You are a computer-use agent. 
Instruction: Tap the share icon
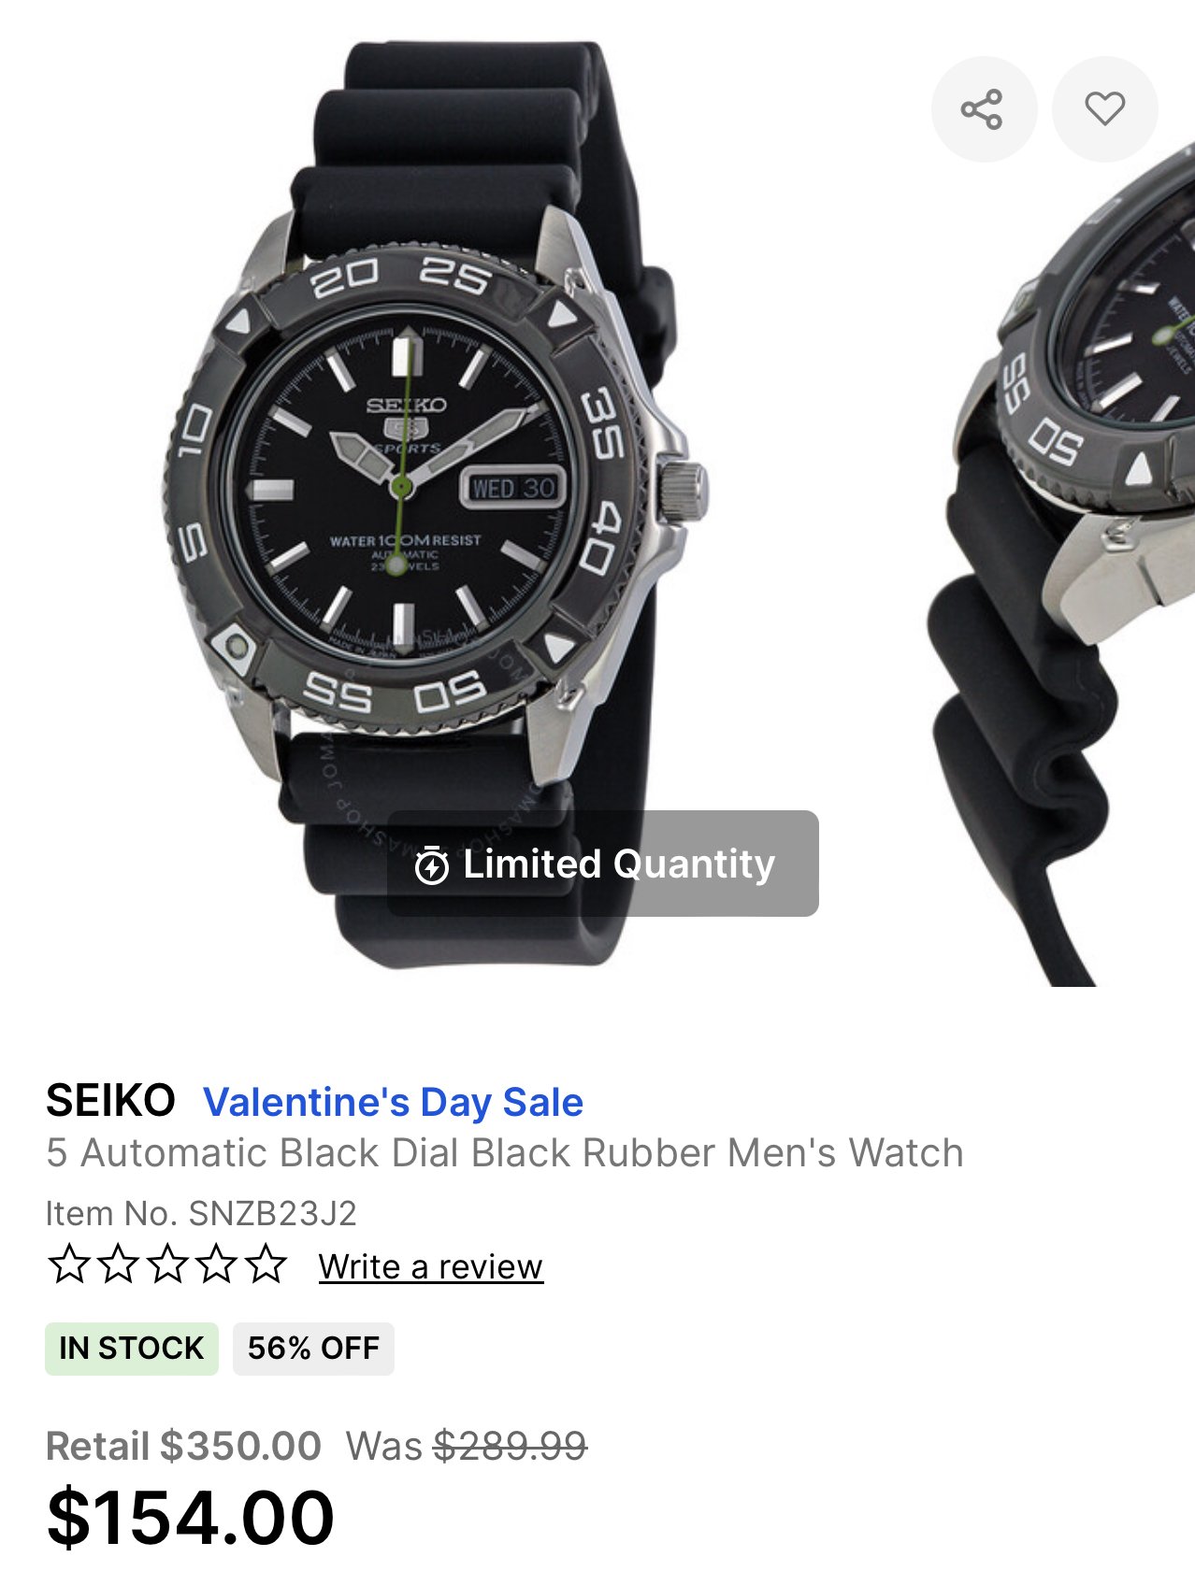click(x=983, y=109)
